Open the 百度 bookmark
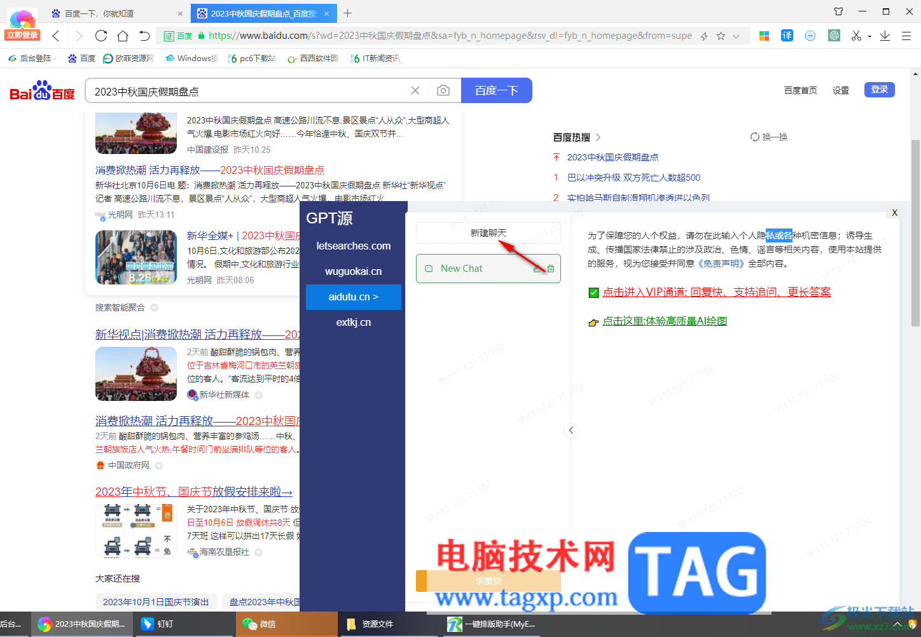 tap(82, 59)
